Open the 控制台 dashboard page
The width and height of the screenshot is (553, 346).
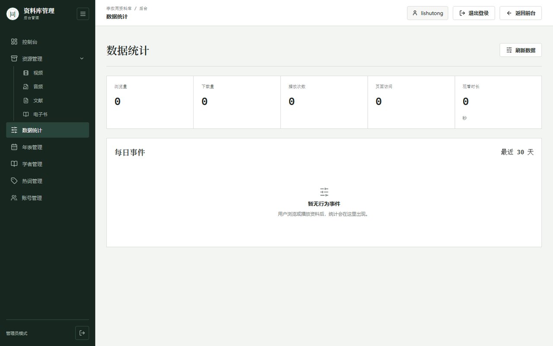click(48, 42)
